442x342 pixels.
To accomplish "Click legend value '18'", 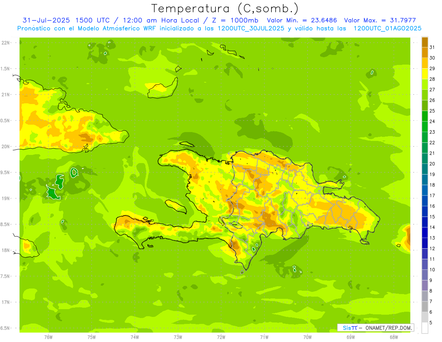I will coord(432,185).
